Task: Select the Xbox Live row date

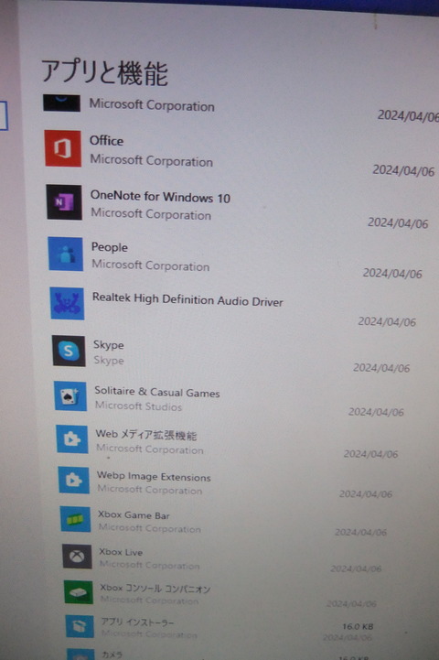Action: [x=356, y=568]
